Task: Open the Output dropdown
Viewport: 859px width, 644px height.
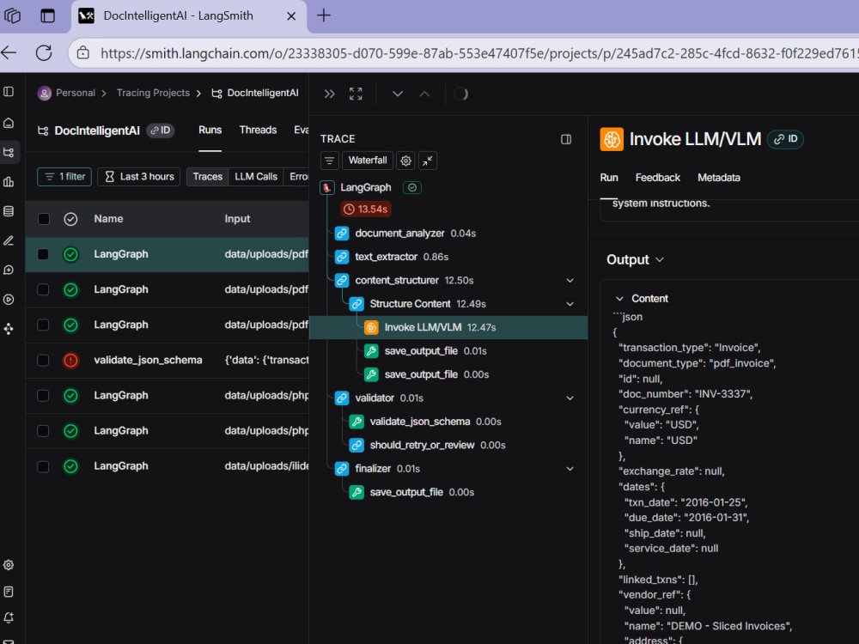Action: [x=635, y=259]
